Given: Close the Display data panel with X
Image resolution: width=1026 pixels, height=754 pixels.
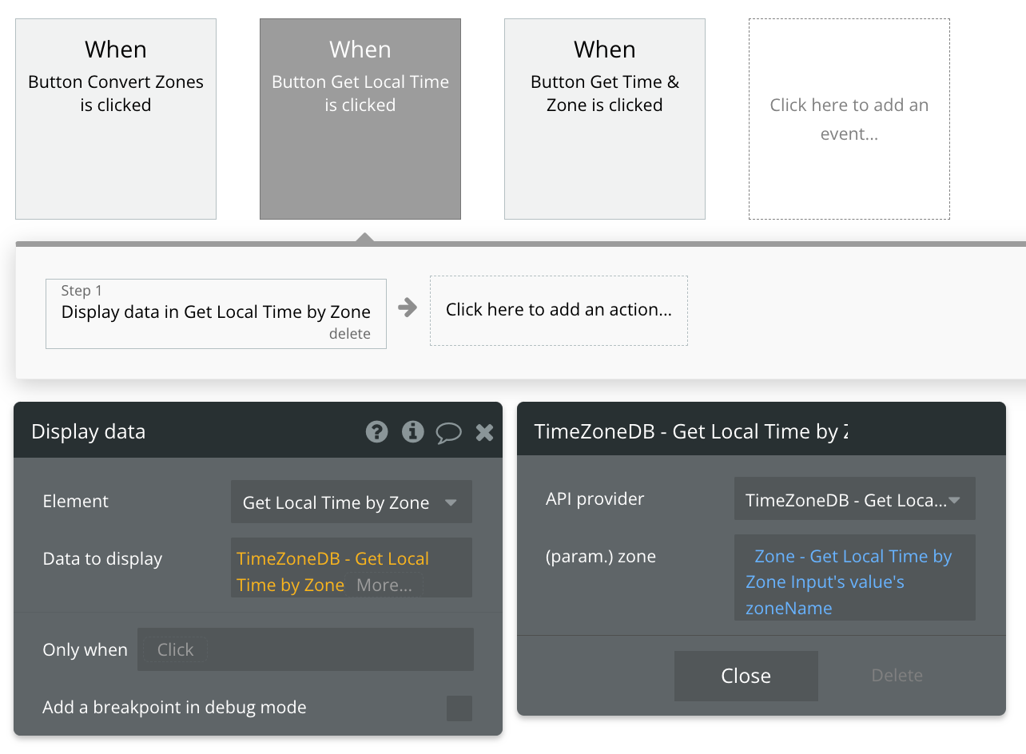Looking at the screenshot, I should pyautogui.click(x=484, y=433).
